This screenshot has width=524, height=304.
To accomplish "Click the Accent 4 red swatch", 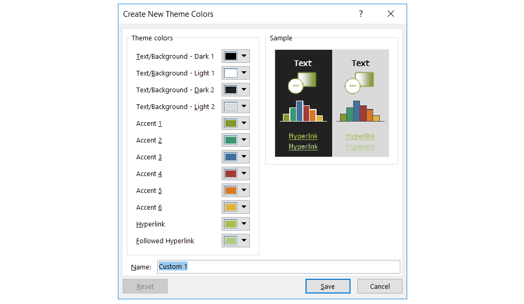I will [232, 173].
